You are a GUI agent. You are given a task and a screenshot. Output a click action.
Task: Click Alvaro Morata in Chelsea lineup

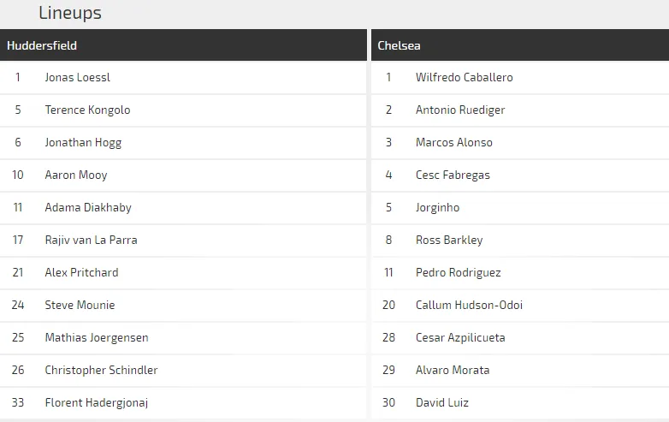[x=453, y=370]
